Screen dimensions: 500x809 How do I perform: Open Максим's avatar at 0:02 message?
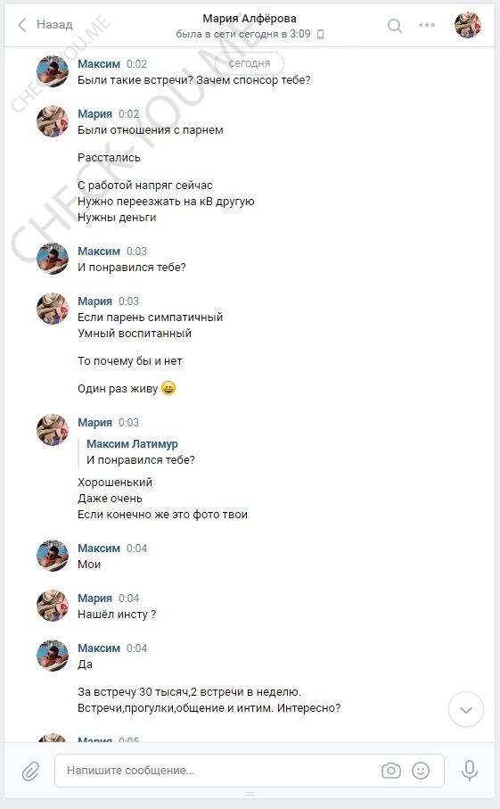click(x=53, y=71)
